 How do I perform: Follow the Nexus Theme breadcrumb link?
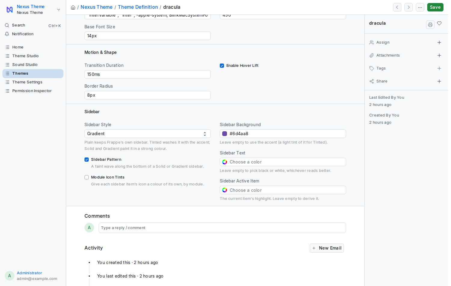point(97,7)
